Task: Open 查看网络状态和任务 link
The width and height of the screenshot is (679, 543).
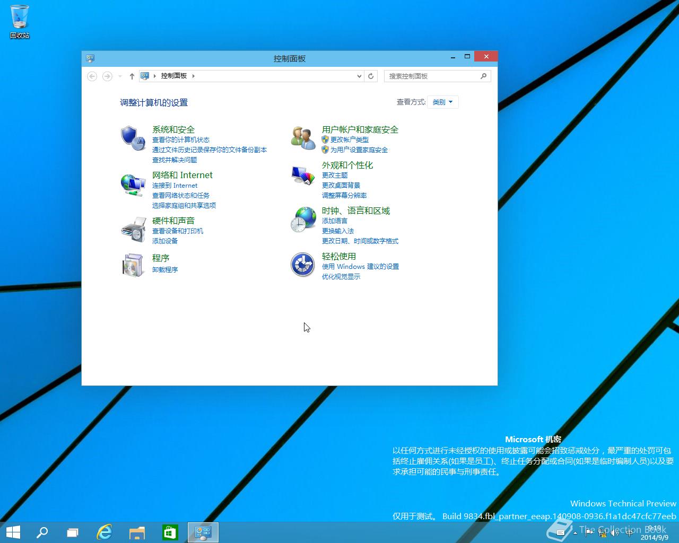Action: pos(181,195)
